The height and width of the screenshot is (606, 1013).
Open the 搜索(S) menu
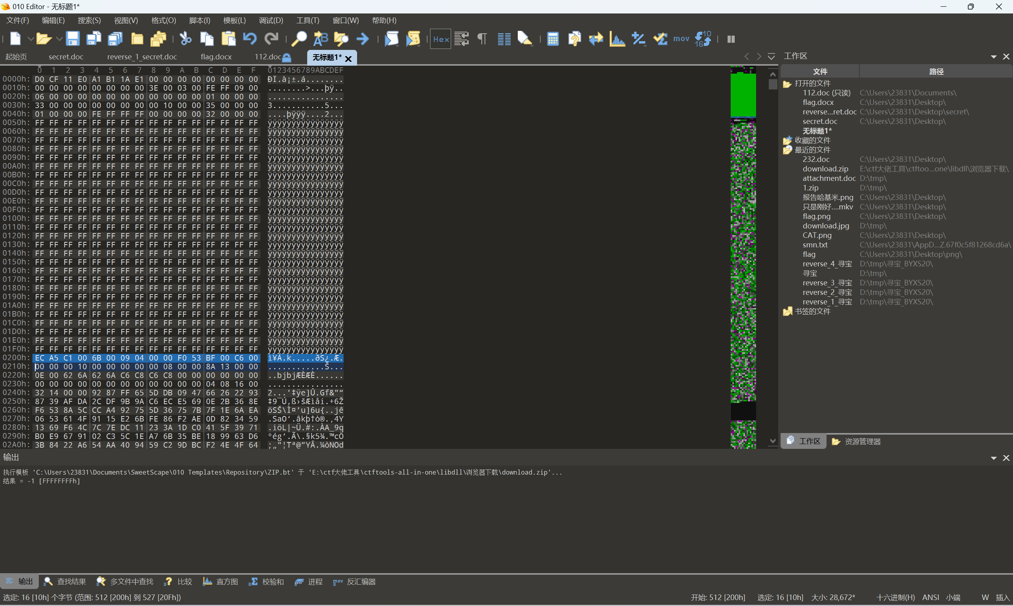pyautogui.click(x=89, y=20)
